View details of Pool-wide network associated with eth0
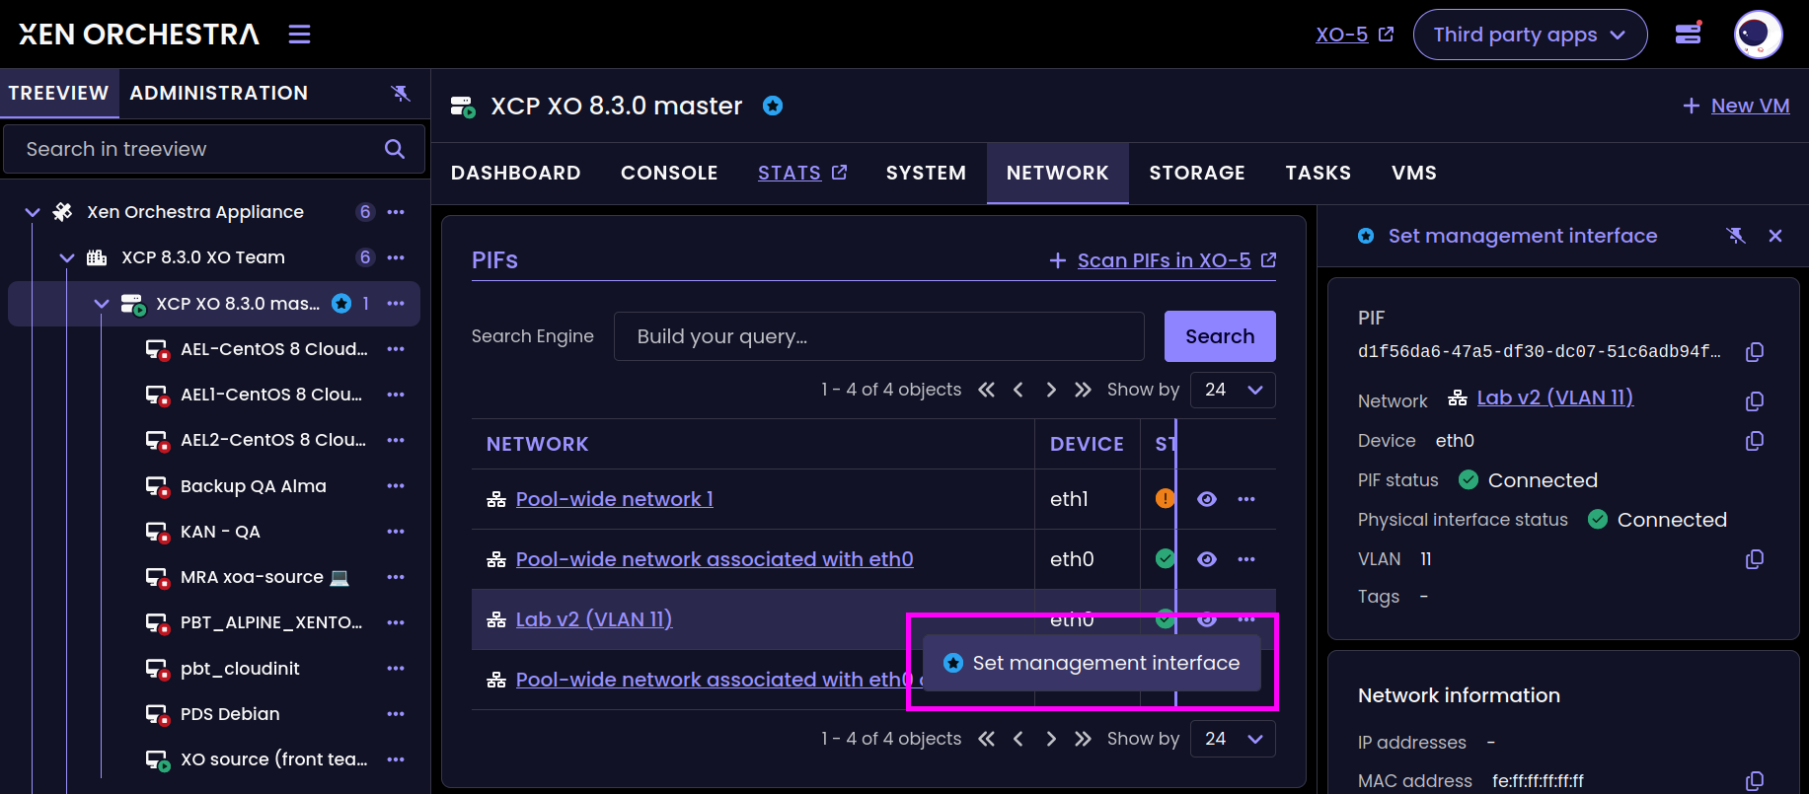The image size is (1809, 794). coord(1206,559)
